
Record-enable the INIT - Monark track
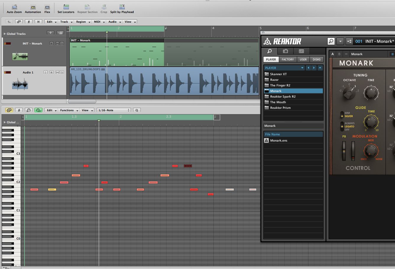[x=51, y=43]
